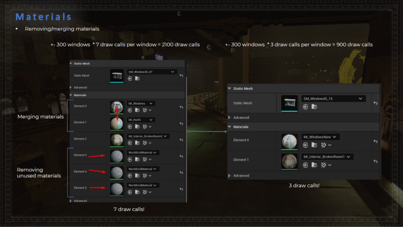Browse to SM_Window4S_07 in Content Browser

[x=137, y=79]
